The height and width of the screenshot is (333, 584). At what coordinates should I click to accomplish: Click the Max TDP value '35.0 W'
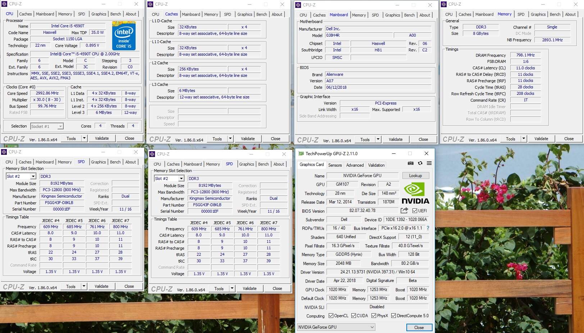97,32
